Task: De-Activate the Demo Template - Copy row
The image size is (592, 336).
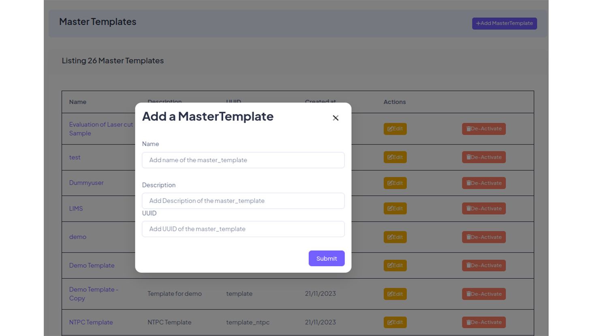Action: pyautogui.click(x=483, y=294)
